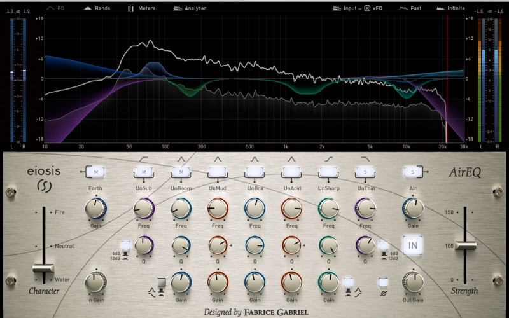This screenshot has height=318, width=509.
Task: Click the In Gain knob
Action: [95, 282]
